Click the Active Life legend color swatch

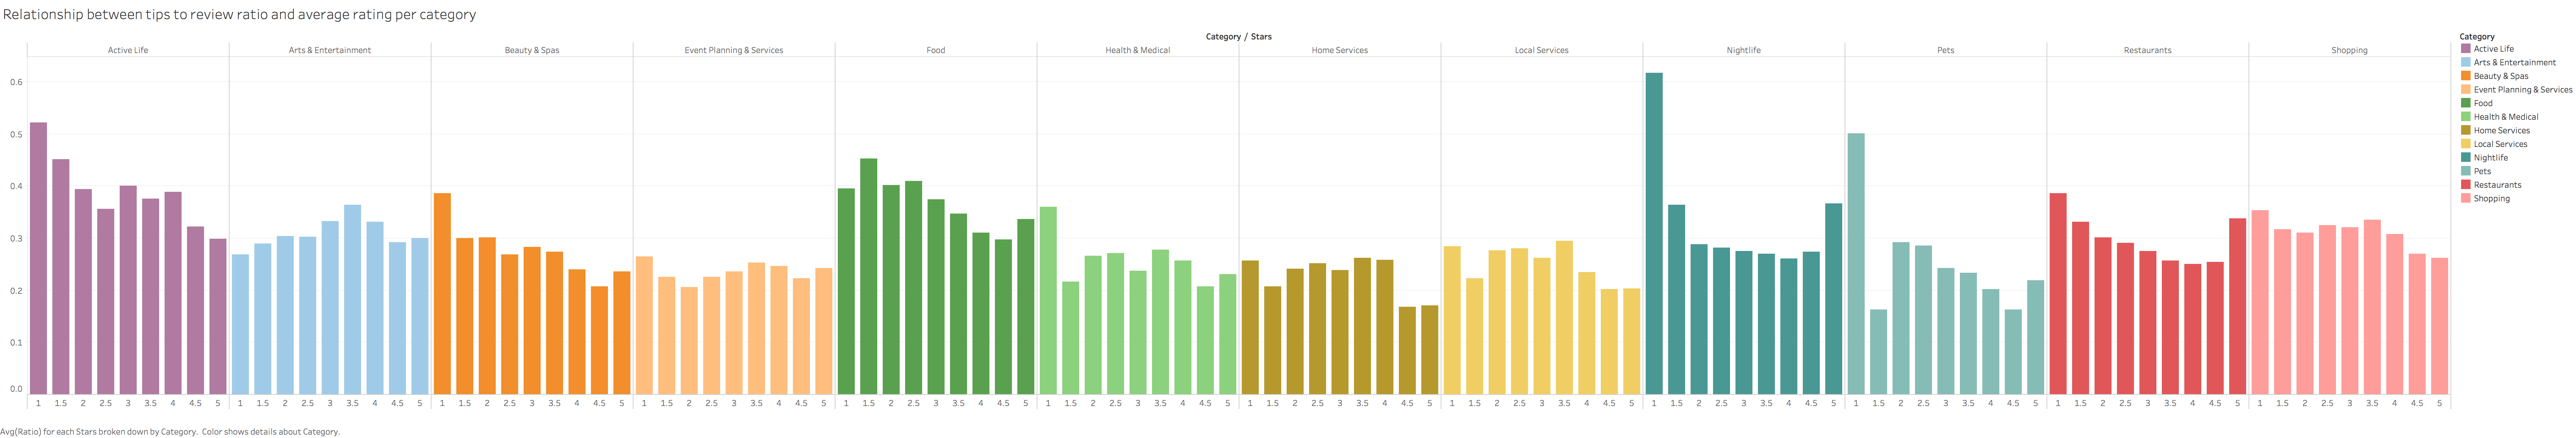[x=2466, y=48]
